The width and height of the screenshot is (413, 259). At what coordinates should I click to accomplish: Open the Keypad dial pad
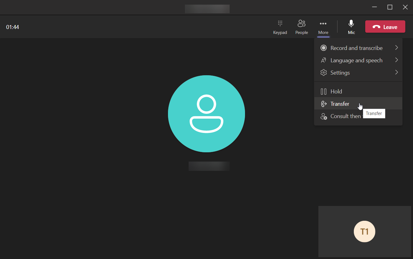(x=280, y=27)
